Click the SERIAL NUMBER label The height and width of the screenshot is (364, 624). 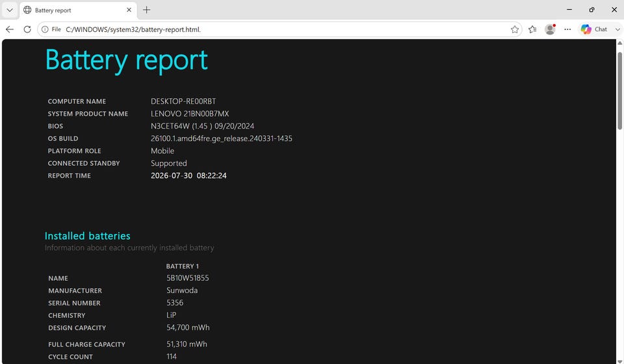point(74,303)
